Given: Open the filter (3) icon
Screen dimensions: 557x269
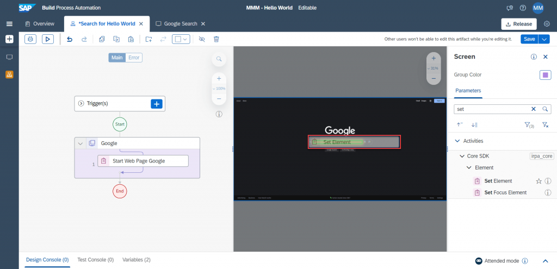Looking at the screenshot, I should (x=529, y=125).
